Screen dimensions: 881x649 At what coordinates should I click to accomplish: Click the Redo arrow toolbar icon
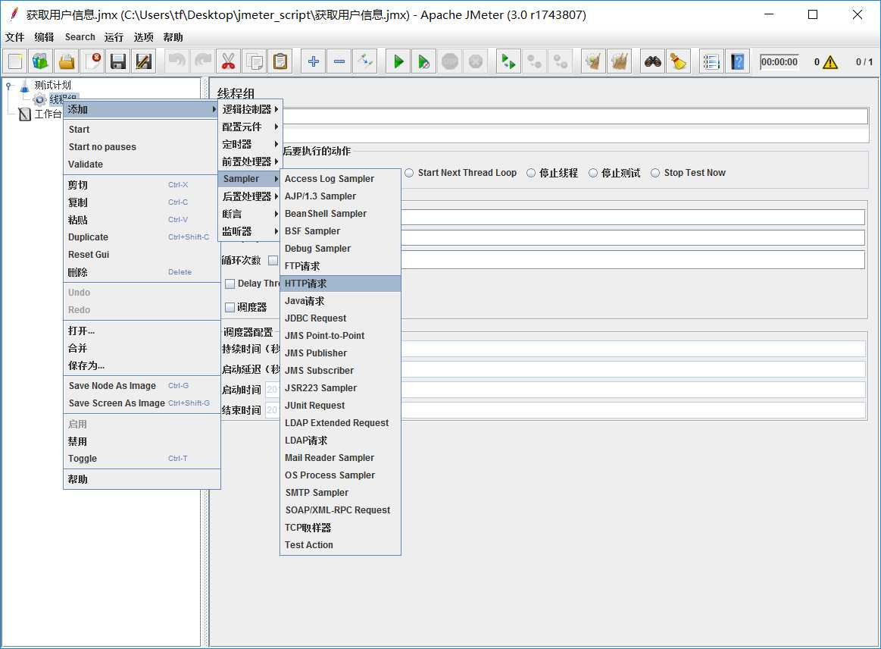[x=203, y=61]
